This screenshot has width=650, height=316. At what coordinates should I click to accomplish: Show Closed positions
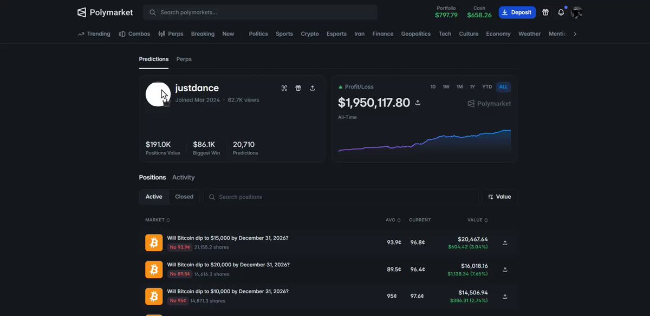tap(184, 197)
